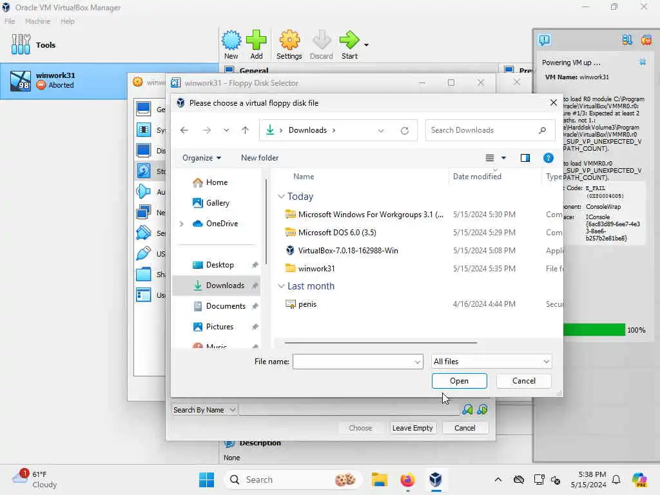
Task: Open recent locations chevron in file dialog
Action: point(226,130)
